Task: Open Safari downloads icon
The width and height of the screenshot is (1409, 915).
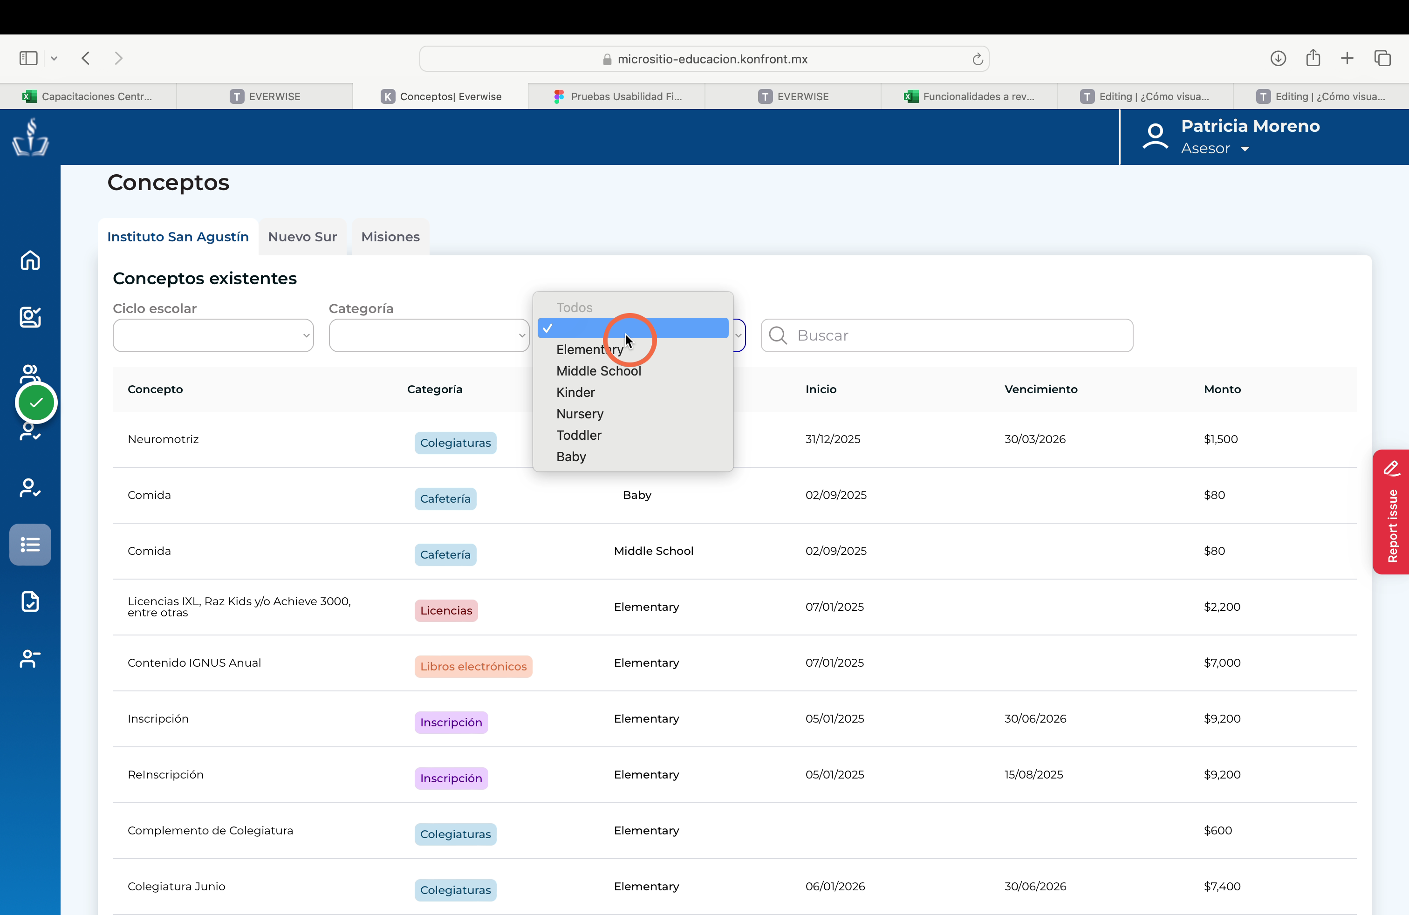Action: pos(1278,58)
